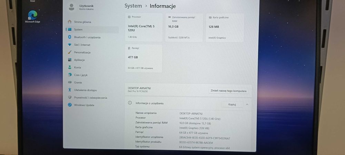Screen dimensions: 345x155
Task: Open the Kosz desktop label
Action: tap(32, 1)
